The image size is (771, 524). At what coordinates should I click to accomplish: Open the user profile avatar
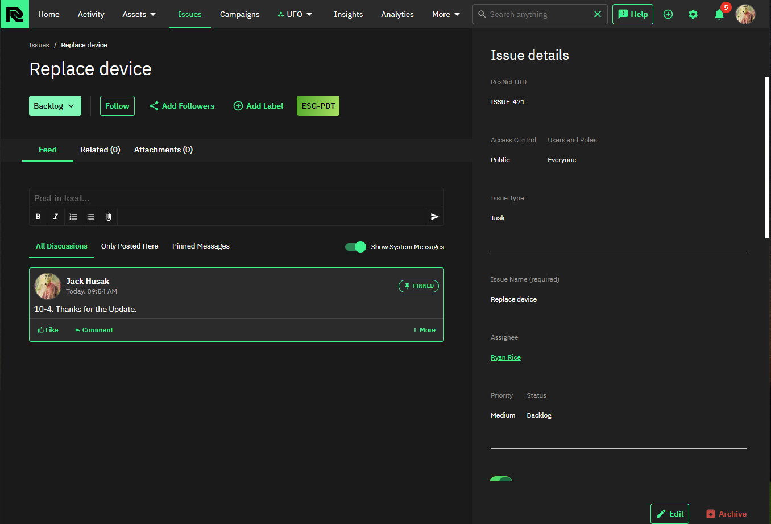point(745,14)
